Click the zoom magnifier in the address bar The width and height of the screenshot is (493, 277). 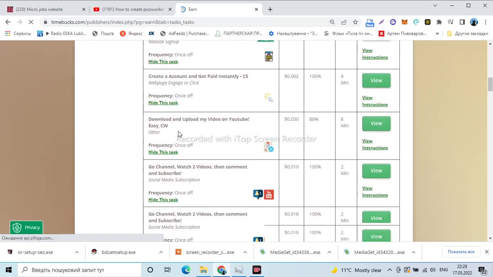pyautogui.click(x=332, y=22)
